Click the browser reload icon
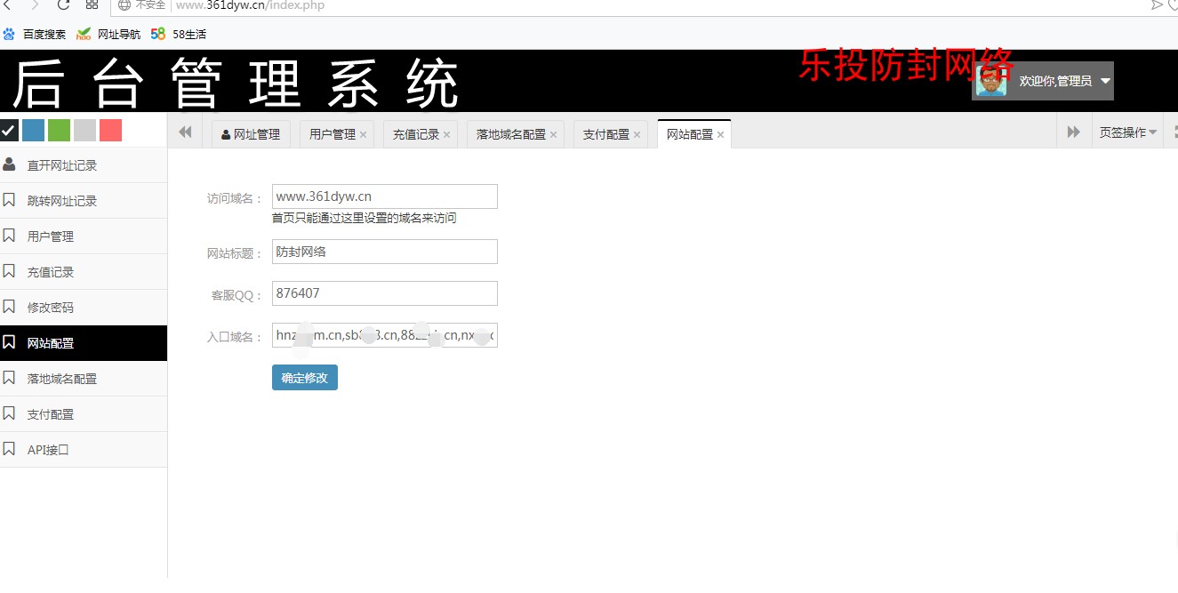The height and width of the screenshot is (593, 1178). (x=63, y=5)
